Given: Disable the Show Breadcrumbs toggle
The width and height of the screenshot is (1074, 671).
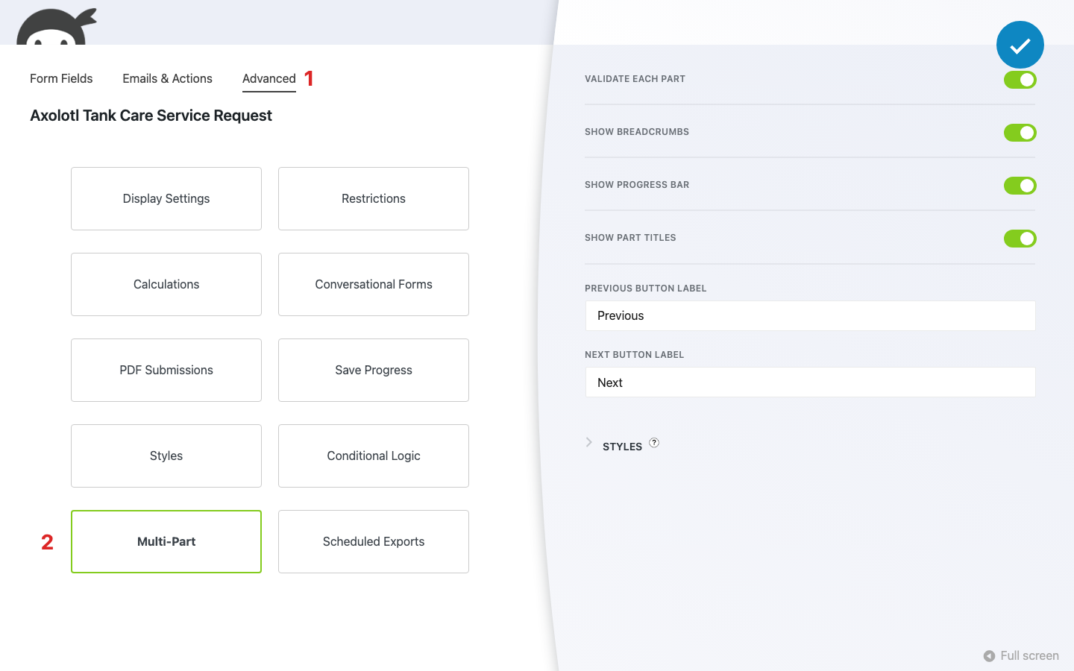Looking at the screenshot, I should (1020, 133).
